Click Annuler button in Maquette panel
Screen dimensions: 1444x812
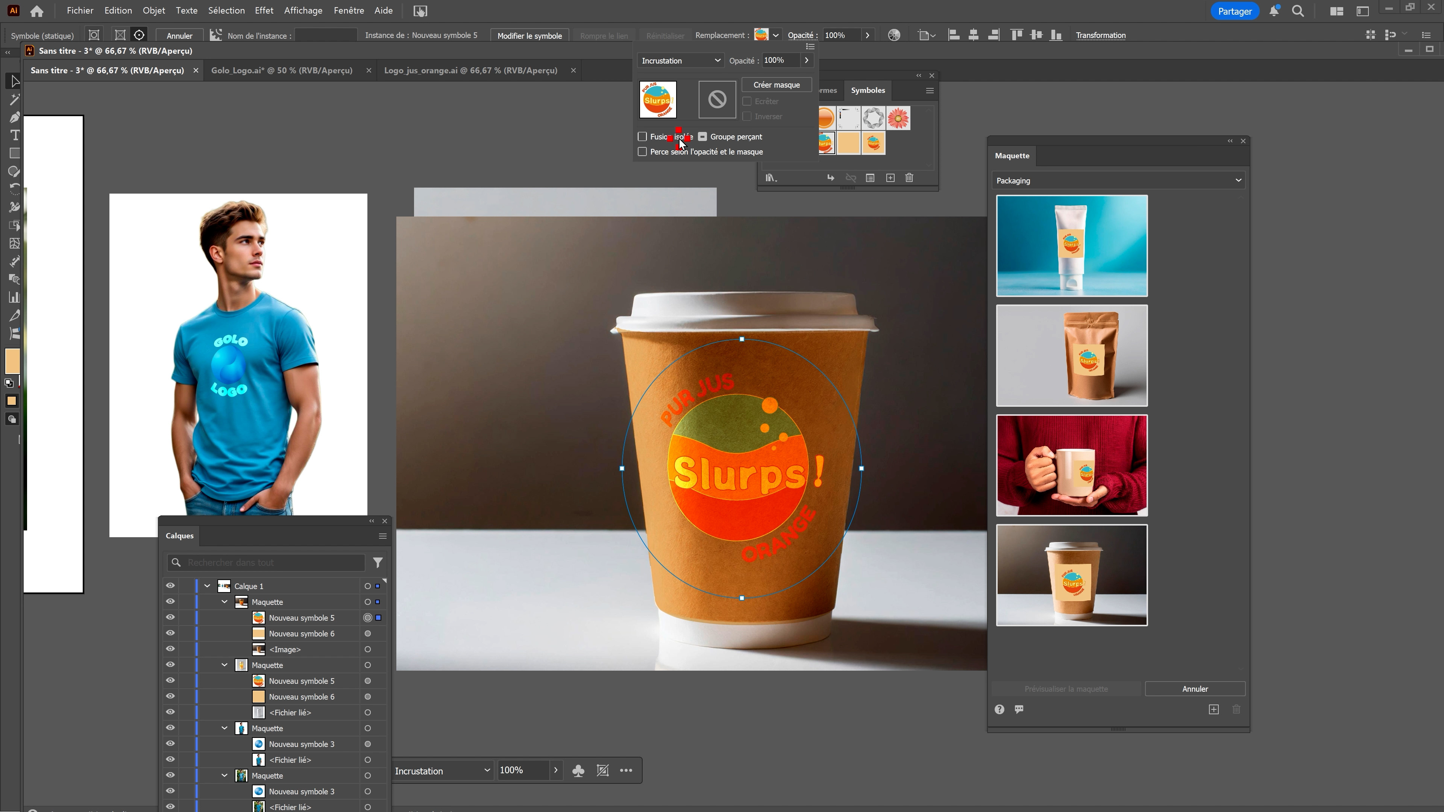1195,689
